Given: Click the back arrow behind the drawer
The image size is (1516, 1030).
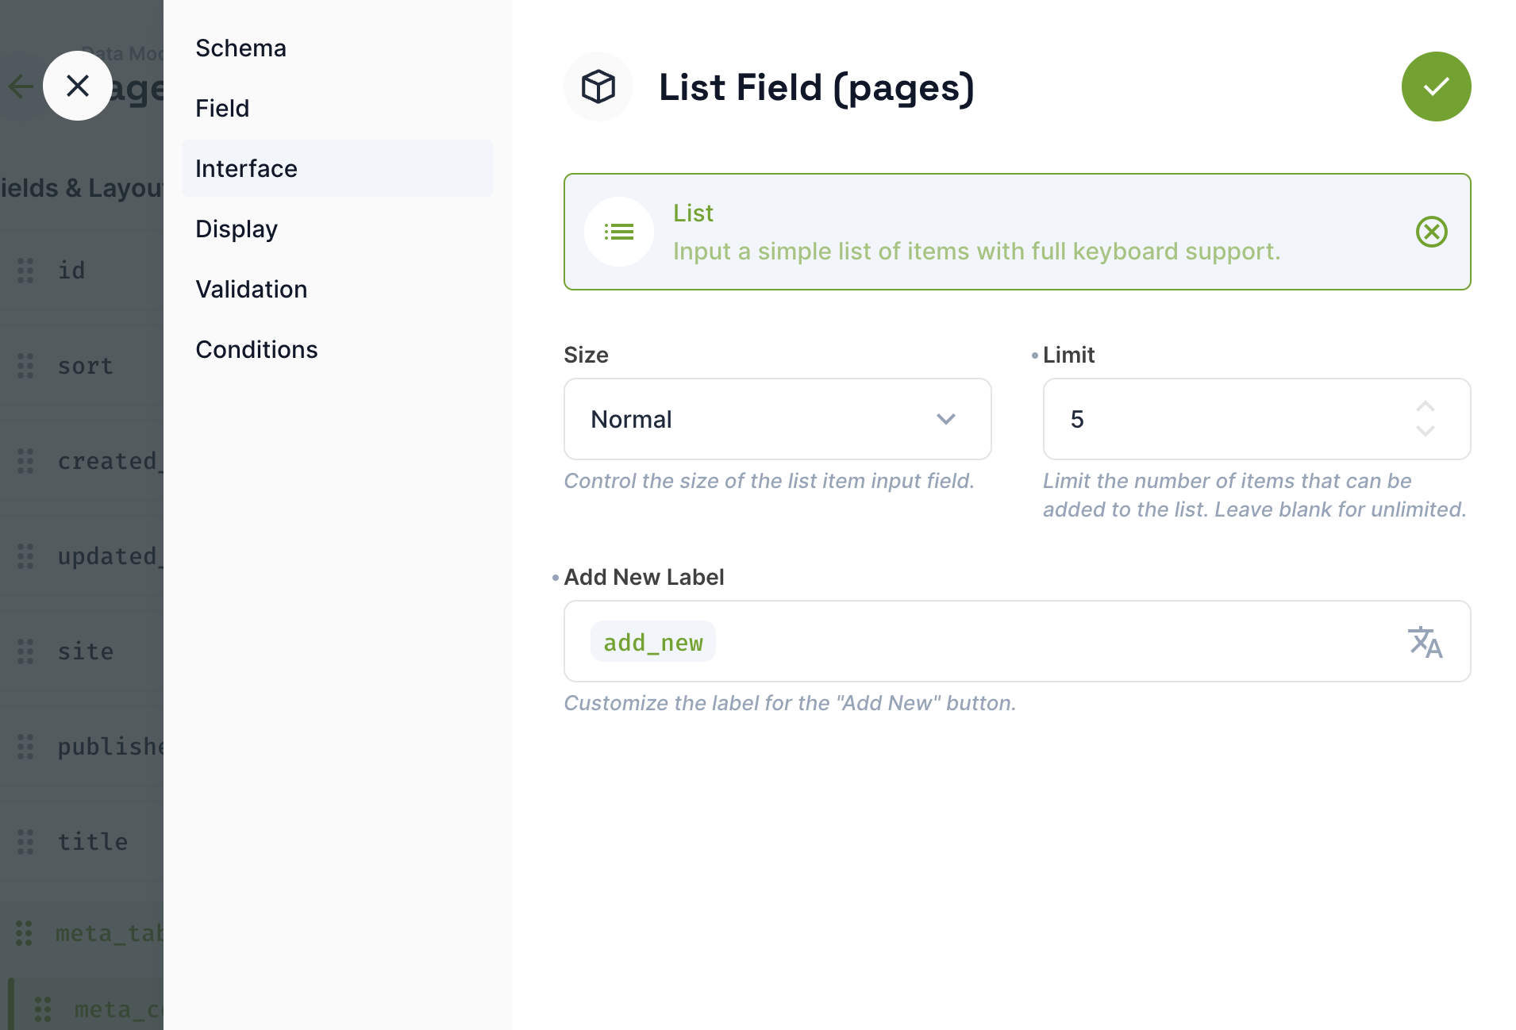Looking at the screenshot, I should click(x=21, y=86).
